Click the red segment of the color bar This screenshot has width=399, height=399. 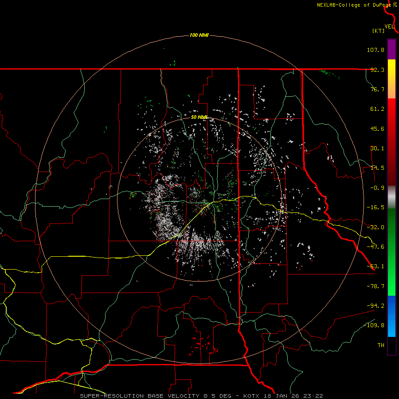coord(391,142)
